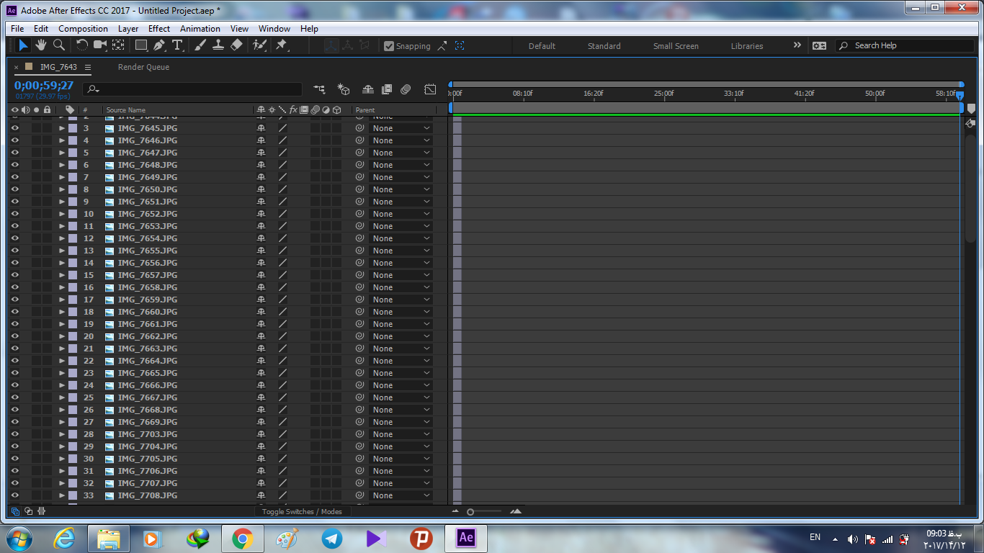Expand layer 20 IMG_7662.JPG properties
984x553 pixels.
[x=62, y=336]
